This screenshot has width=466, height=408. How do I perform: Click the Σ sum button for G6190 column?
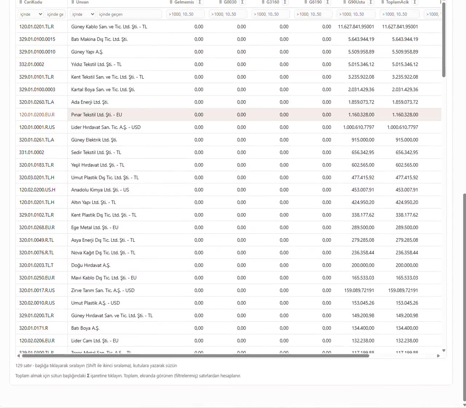[x=328, y=2]
